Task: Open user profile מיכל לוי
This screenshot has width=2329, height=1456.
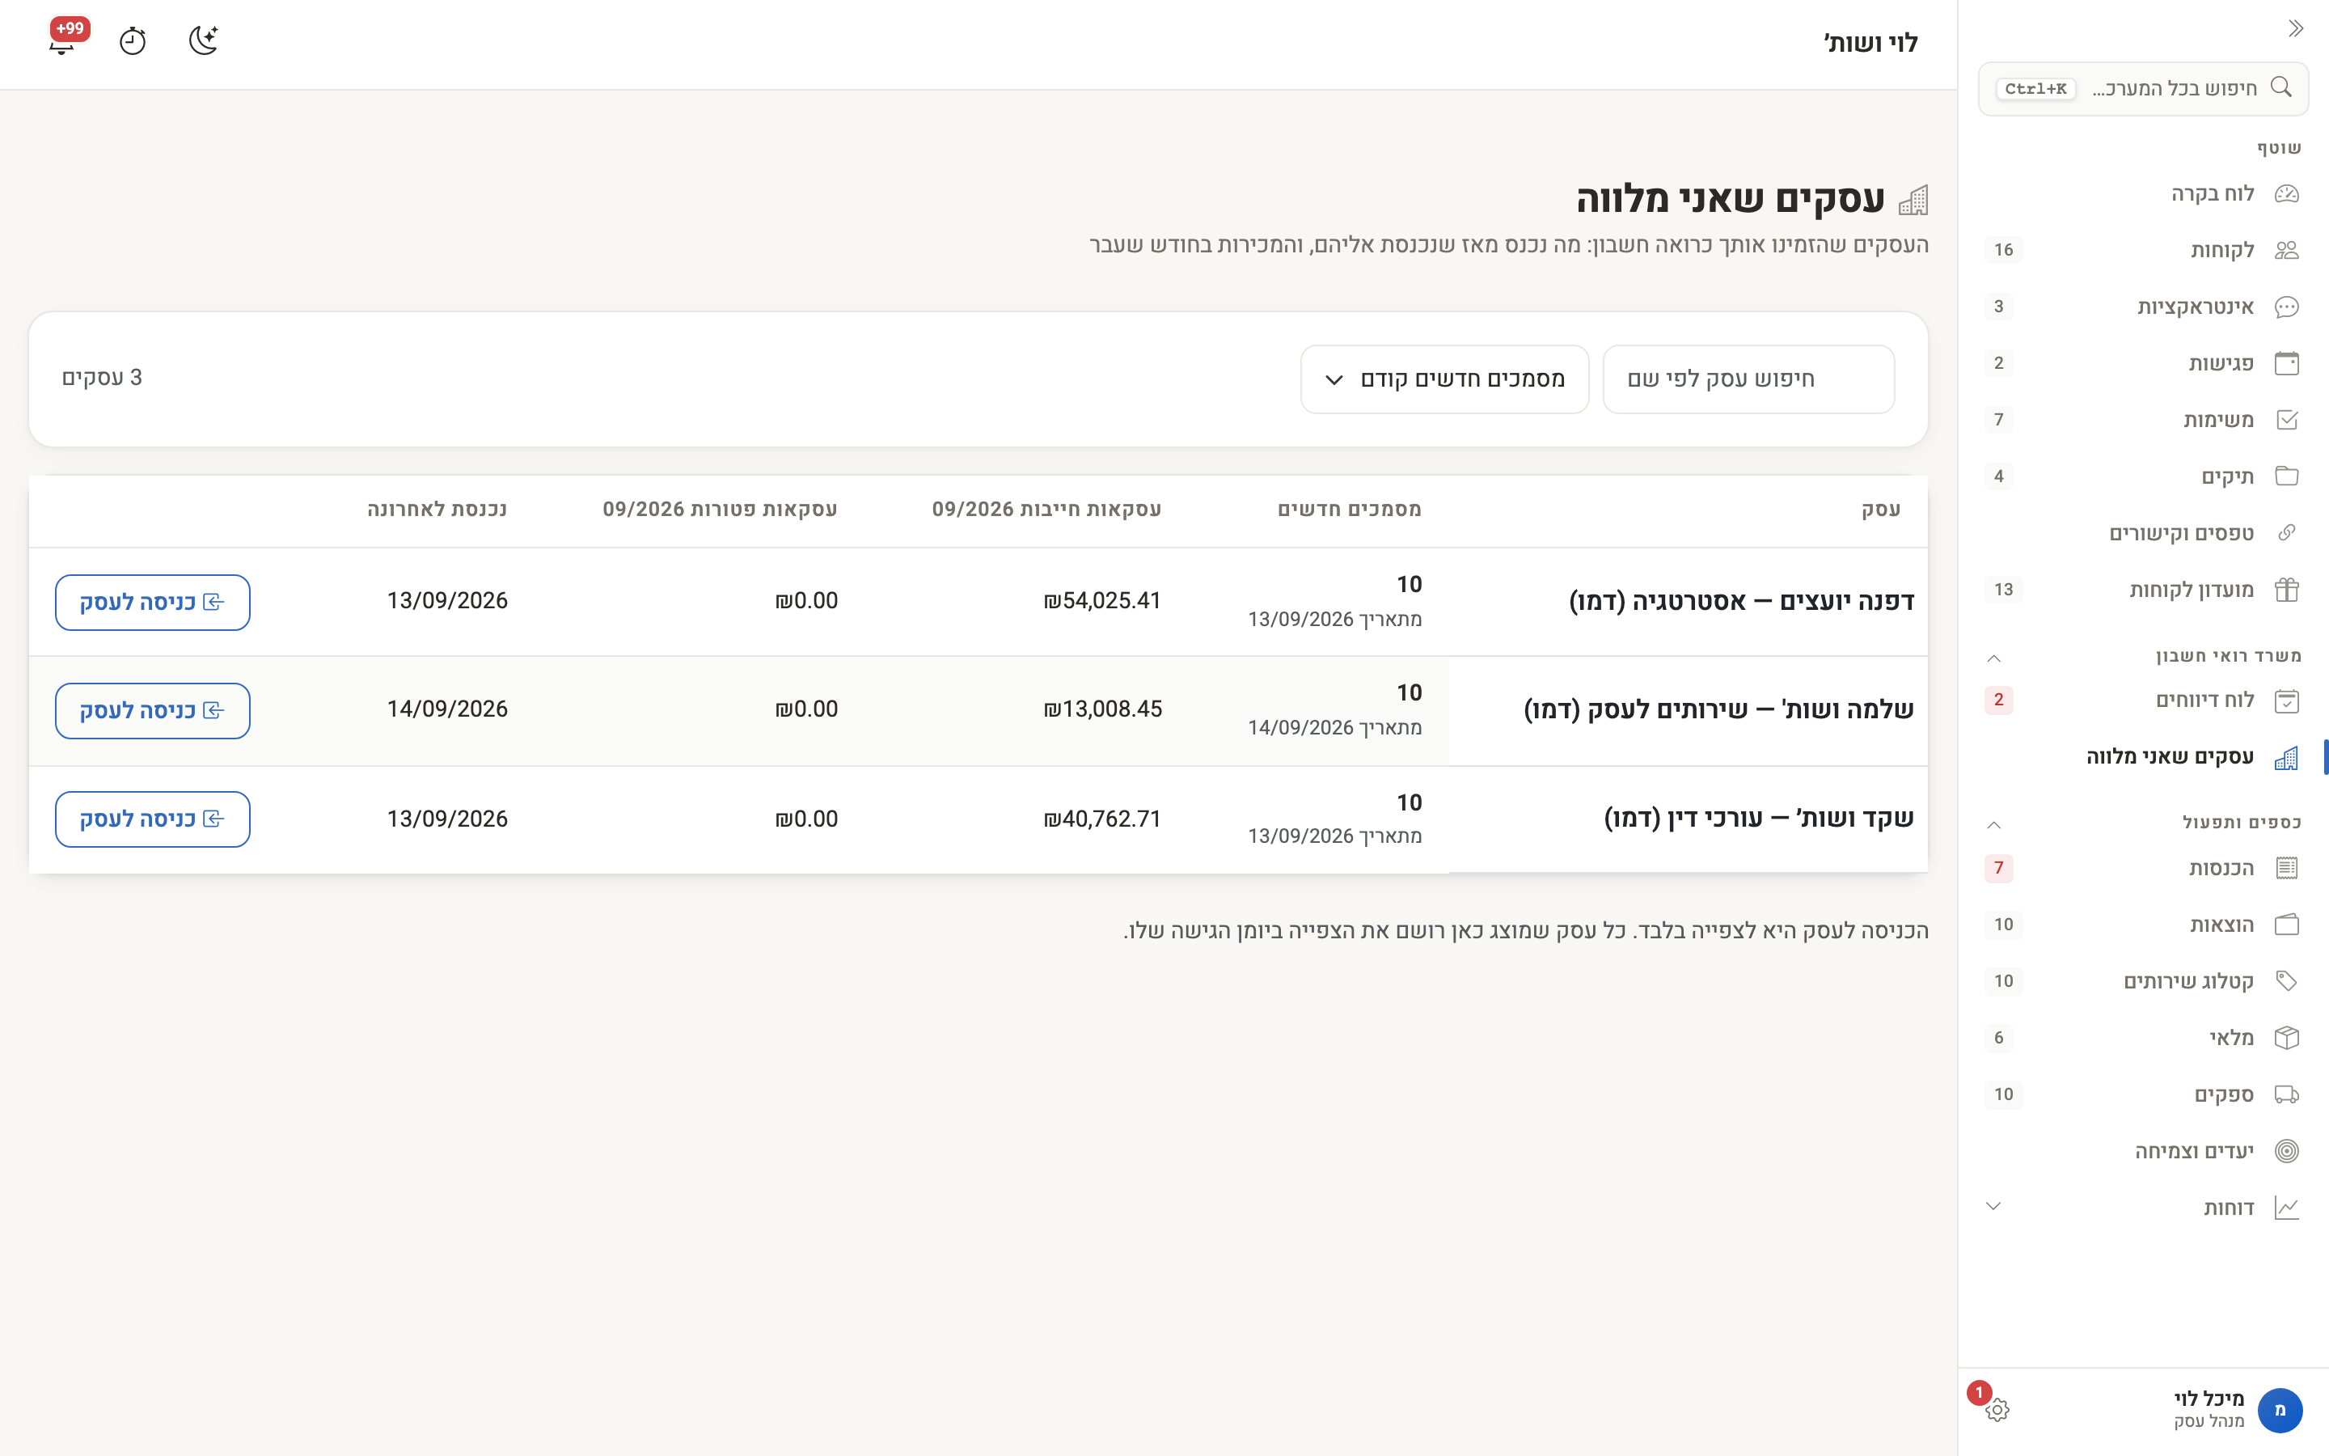Action: pos(2238,1409)
